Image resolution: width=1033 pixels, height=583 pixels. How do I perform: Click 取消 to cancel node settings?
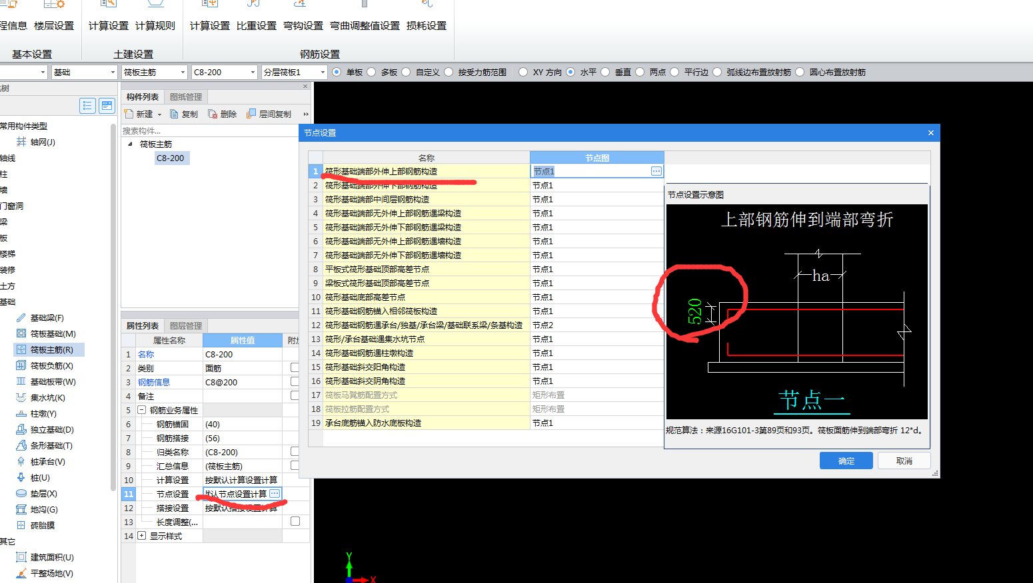coord(904,461)
